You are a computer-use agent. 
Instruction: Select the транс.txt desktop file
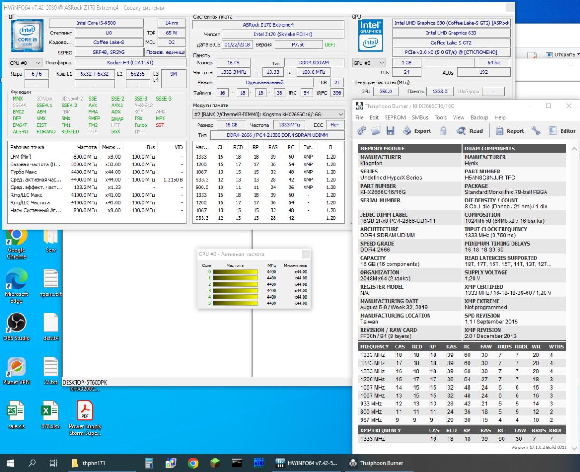(50, 283)
